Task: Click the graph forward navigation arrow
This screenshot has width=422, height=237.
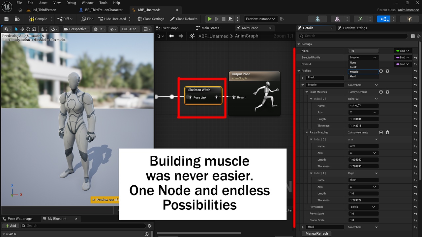Action: pos(181,36)
